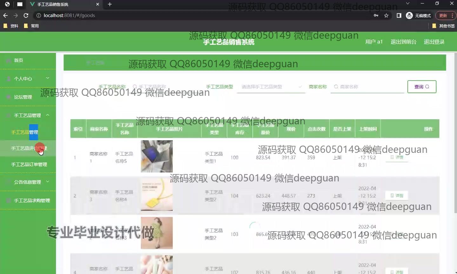The width and height of the screenshot is (457, 274).
Task: Click the click-count value 359
Action: [x=311, y=157]
